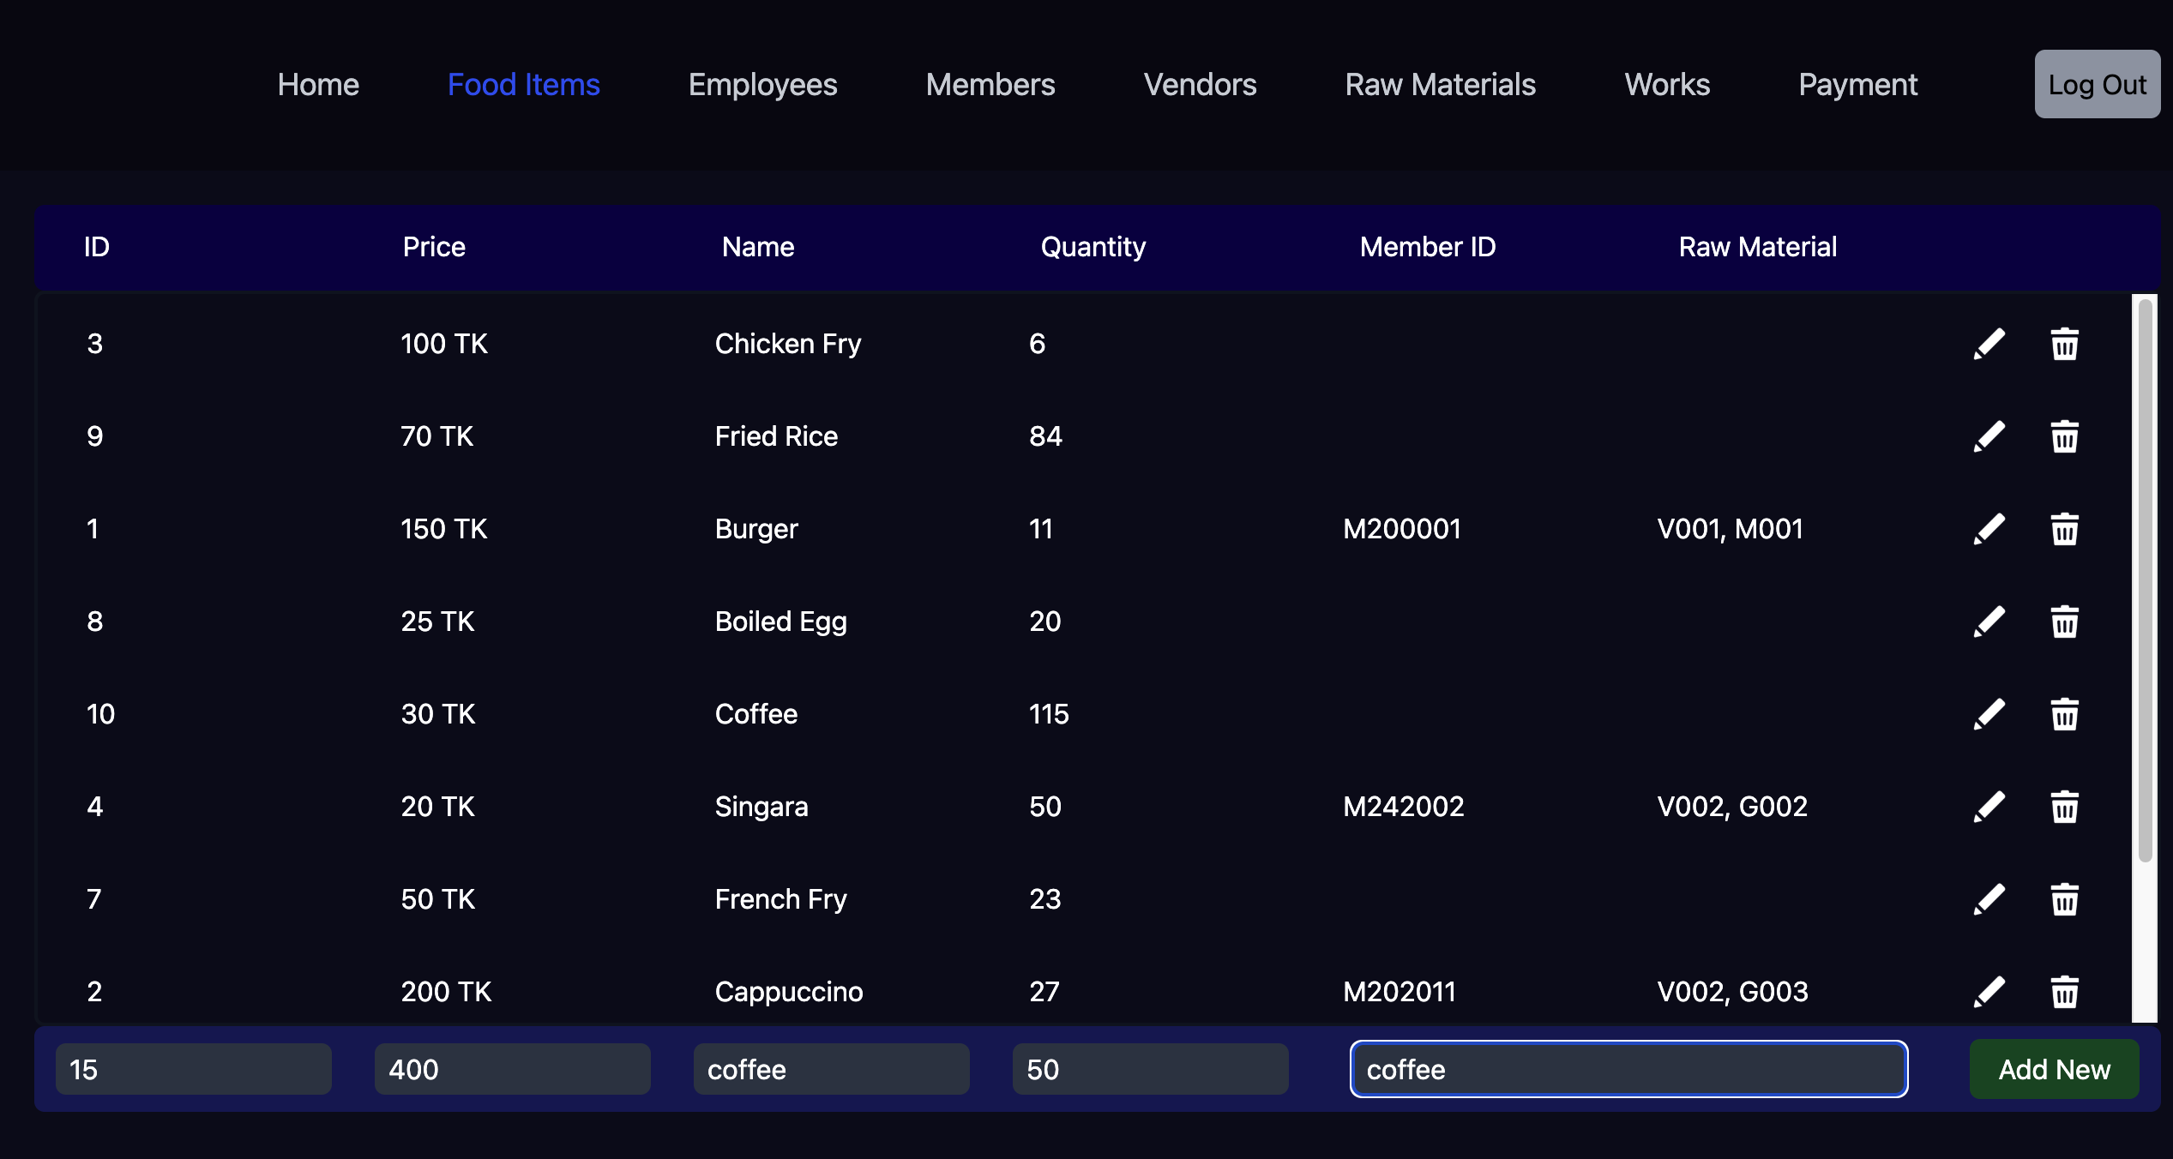Click the Name column header
This screenshot has height=1159, width=2173.
(758, 247)
